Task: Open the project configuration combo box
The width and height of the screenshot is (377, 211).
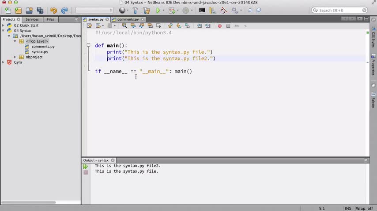Action: (94, 10)
